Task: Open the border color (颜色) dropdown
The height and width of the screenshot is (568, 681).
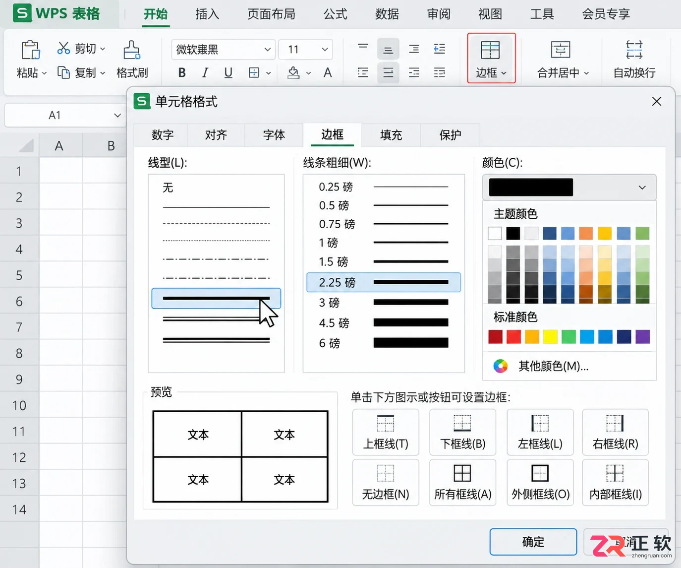Action: click(569, 188)
